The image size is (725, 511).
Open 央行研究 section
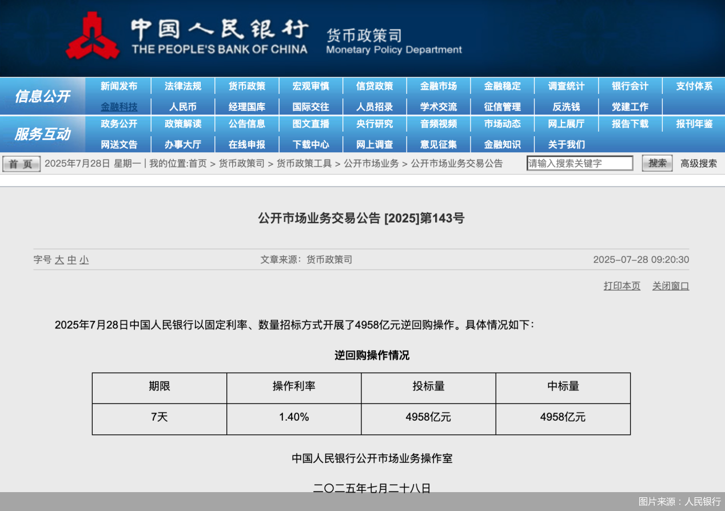375,124
